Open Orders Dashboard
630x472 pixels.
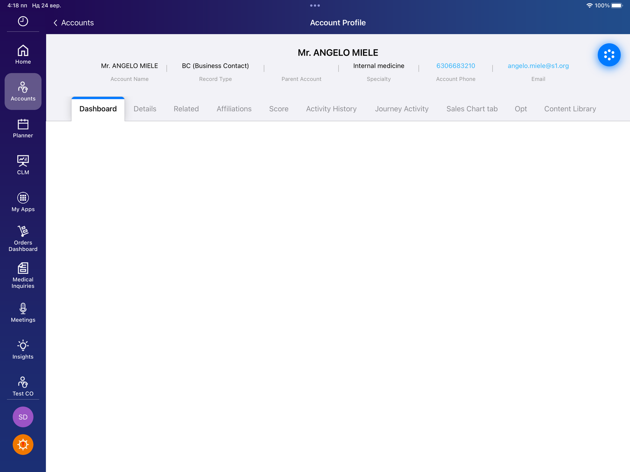(23, 238)
